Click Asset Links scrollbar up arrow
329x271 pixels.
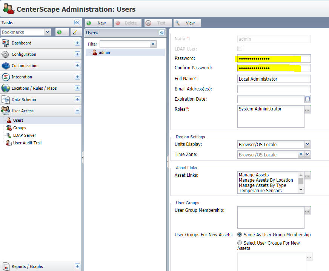(x=301, y=175)
